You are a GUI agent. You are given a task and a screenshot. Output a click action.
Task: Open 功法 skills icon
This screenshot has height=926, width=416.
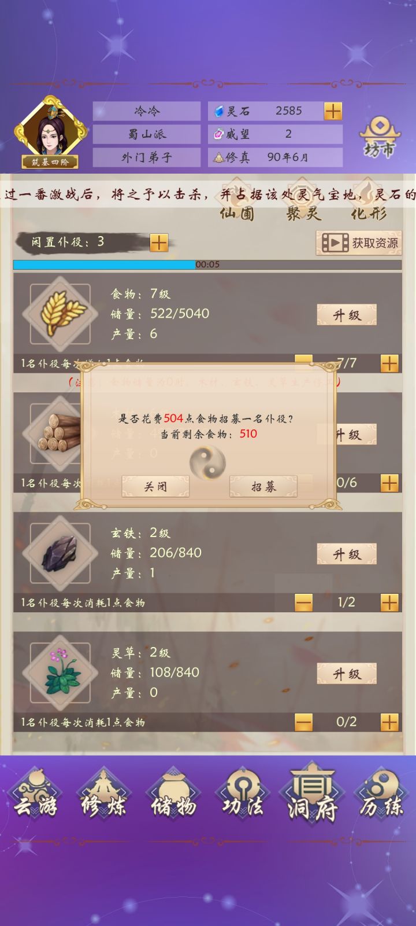click(x=243, y=798)
